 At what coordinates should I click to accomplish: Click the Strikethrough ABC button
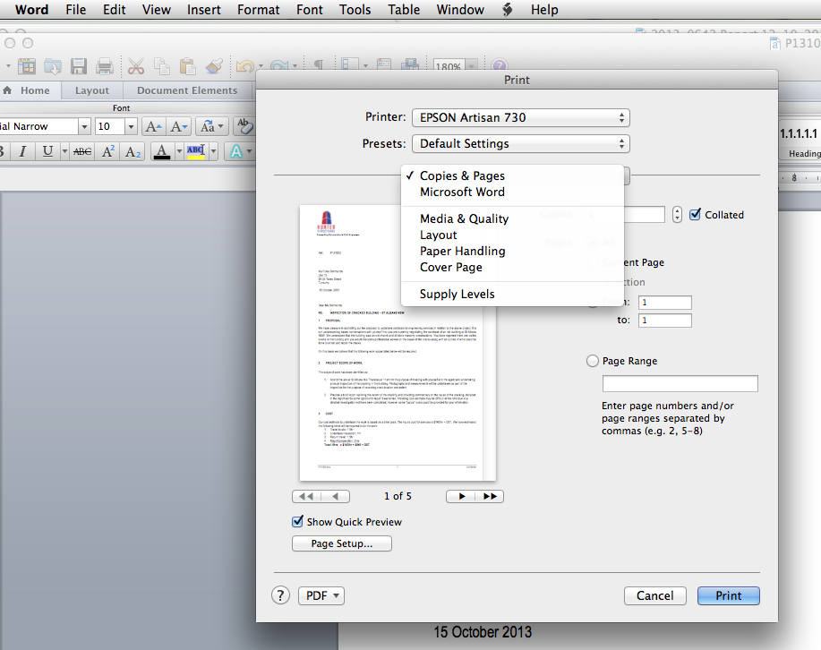coord(82,151)
